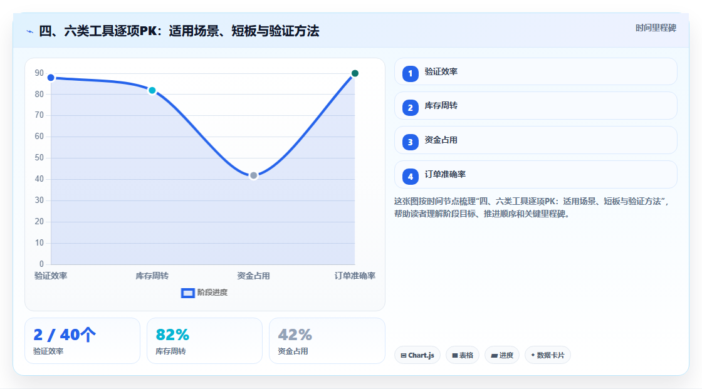Click the 验证效率 x-axis label
702x389 pixels.
pyautogui.click(x=51, y=276)
